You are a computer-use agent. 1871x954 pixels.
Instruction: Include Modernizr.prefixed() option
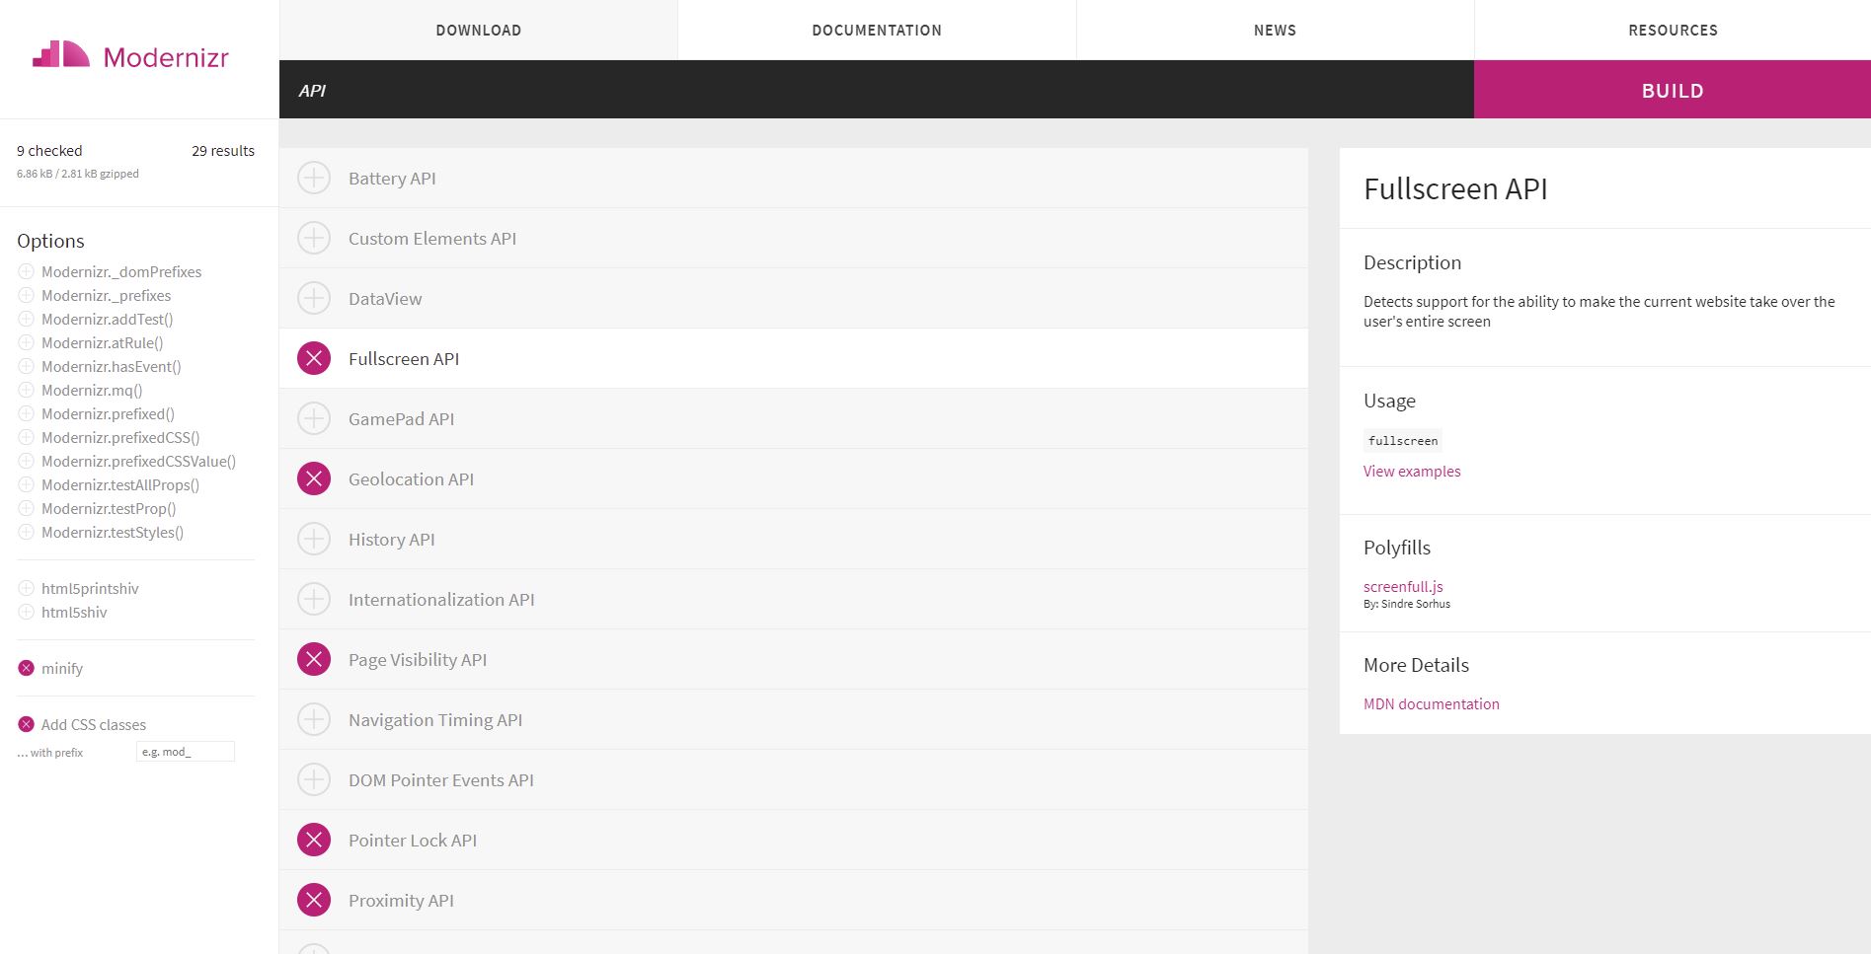coord(26,413)
